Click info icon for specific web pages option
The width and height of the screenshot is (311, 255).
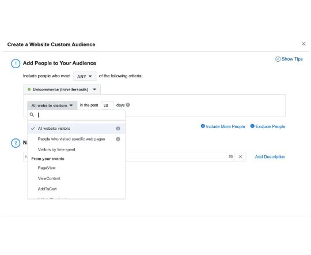pyautogui.click(x=118, y=139)
